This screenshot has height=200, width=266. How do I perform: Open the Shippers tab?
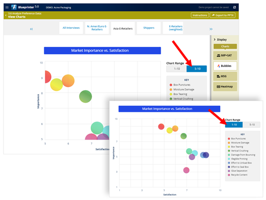[149, 28]
